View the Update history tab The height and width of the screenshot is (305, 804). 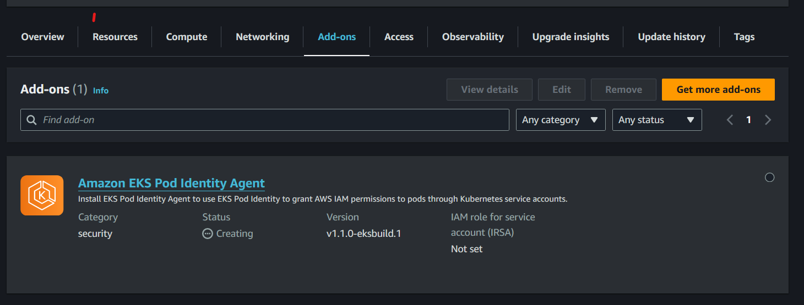tap(671, 37)
